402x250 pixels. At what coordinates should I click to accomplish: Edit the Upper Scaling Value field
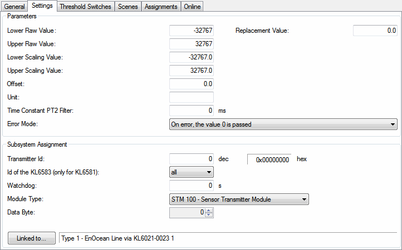(x=192, y=71)
